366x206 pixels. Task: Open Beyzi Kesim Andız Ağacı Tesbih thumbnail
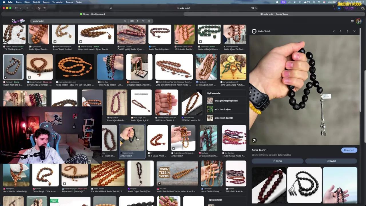click(96, 34)
